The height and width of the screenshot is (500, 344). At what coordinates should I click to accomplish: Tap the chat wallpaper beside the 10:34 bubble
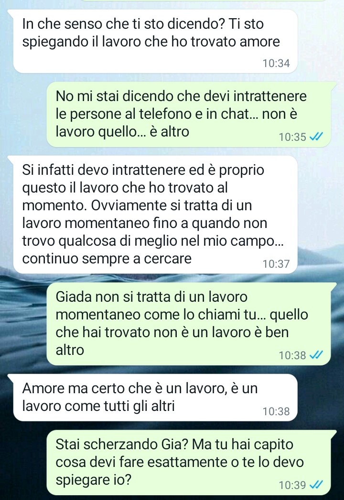pos(320,42)
